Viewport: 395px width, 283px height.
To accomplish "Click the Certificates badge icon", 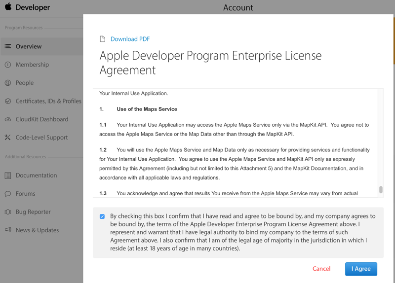I will [8, 101].
